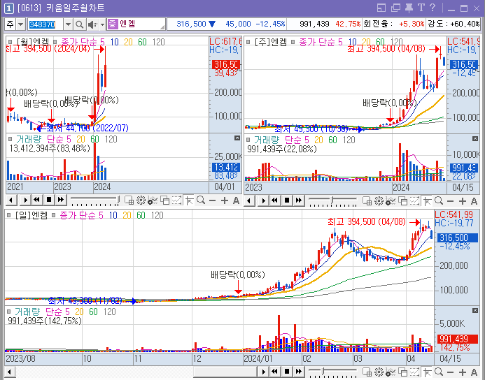485x380 pixels.
Task: Close the monthly volume sub-panel
Action: point(237,138)
